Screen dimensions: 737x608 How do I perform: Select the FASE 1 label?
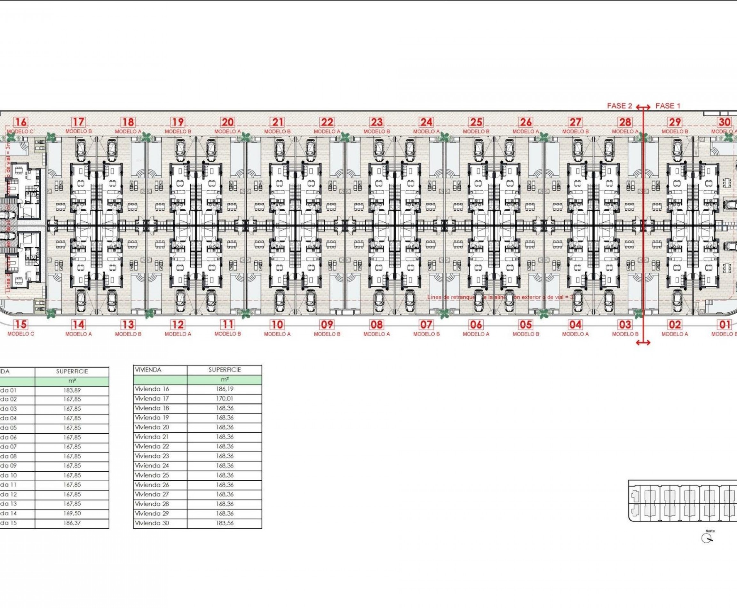668,106
